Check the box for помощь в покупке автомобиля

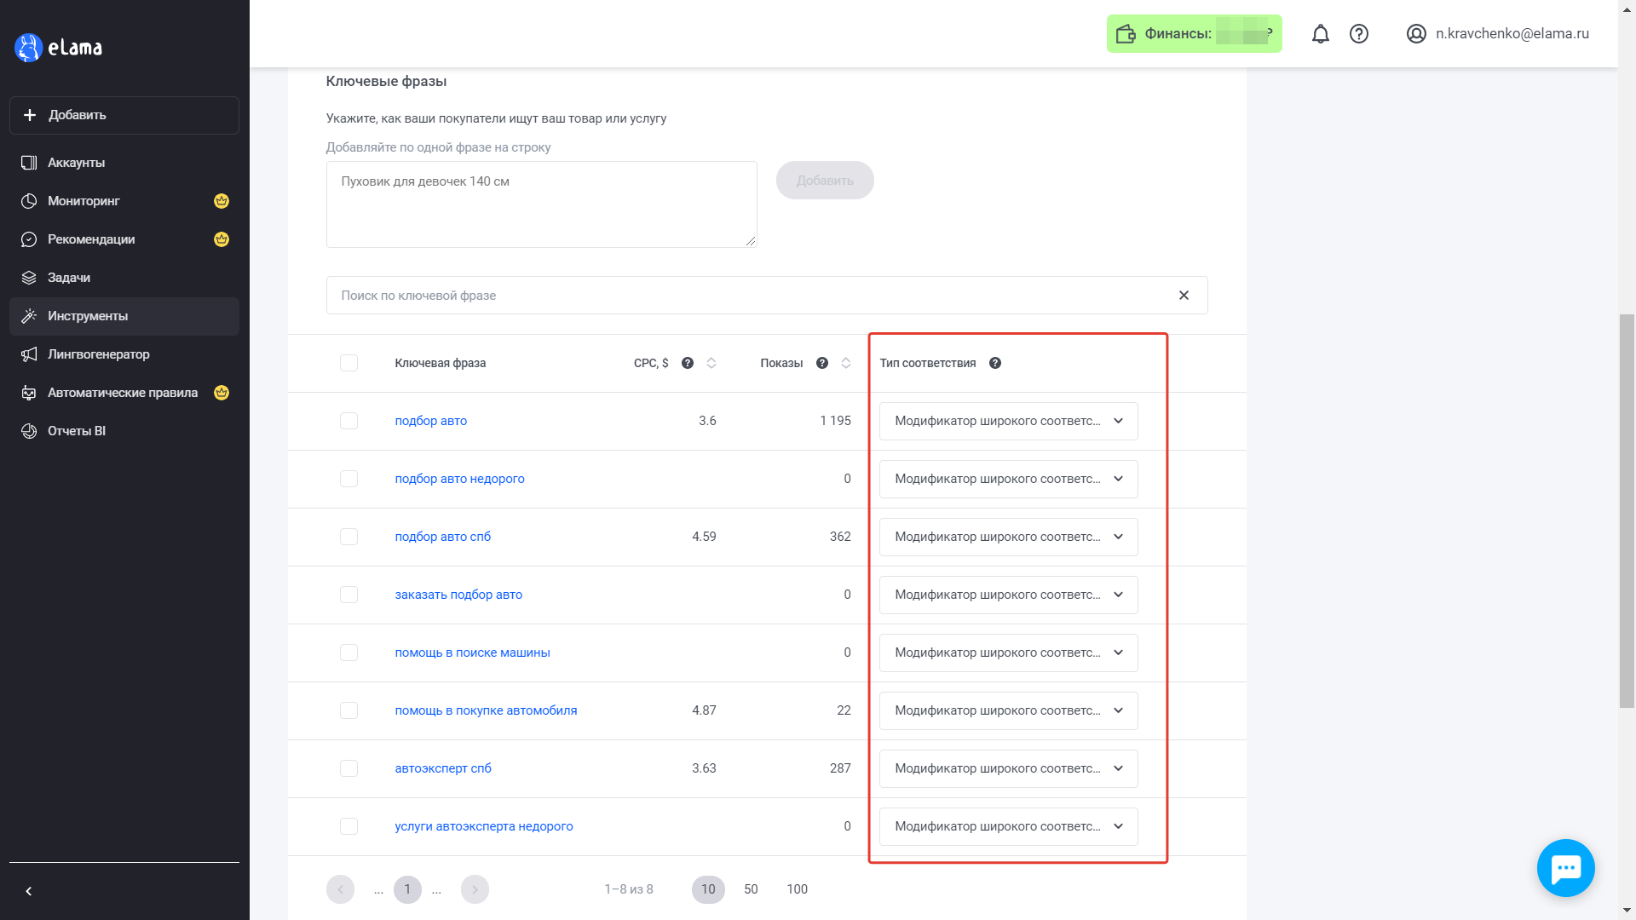click(x=349, y=710)
